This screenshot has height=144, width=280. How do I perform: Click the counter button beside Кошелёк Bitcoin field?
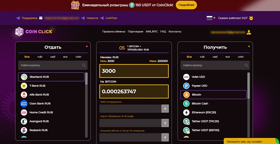tap(165, 138)
